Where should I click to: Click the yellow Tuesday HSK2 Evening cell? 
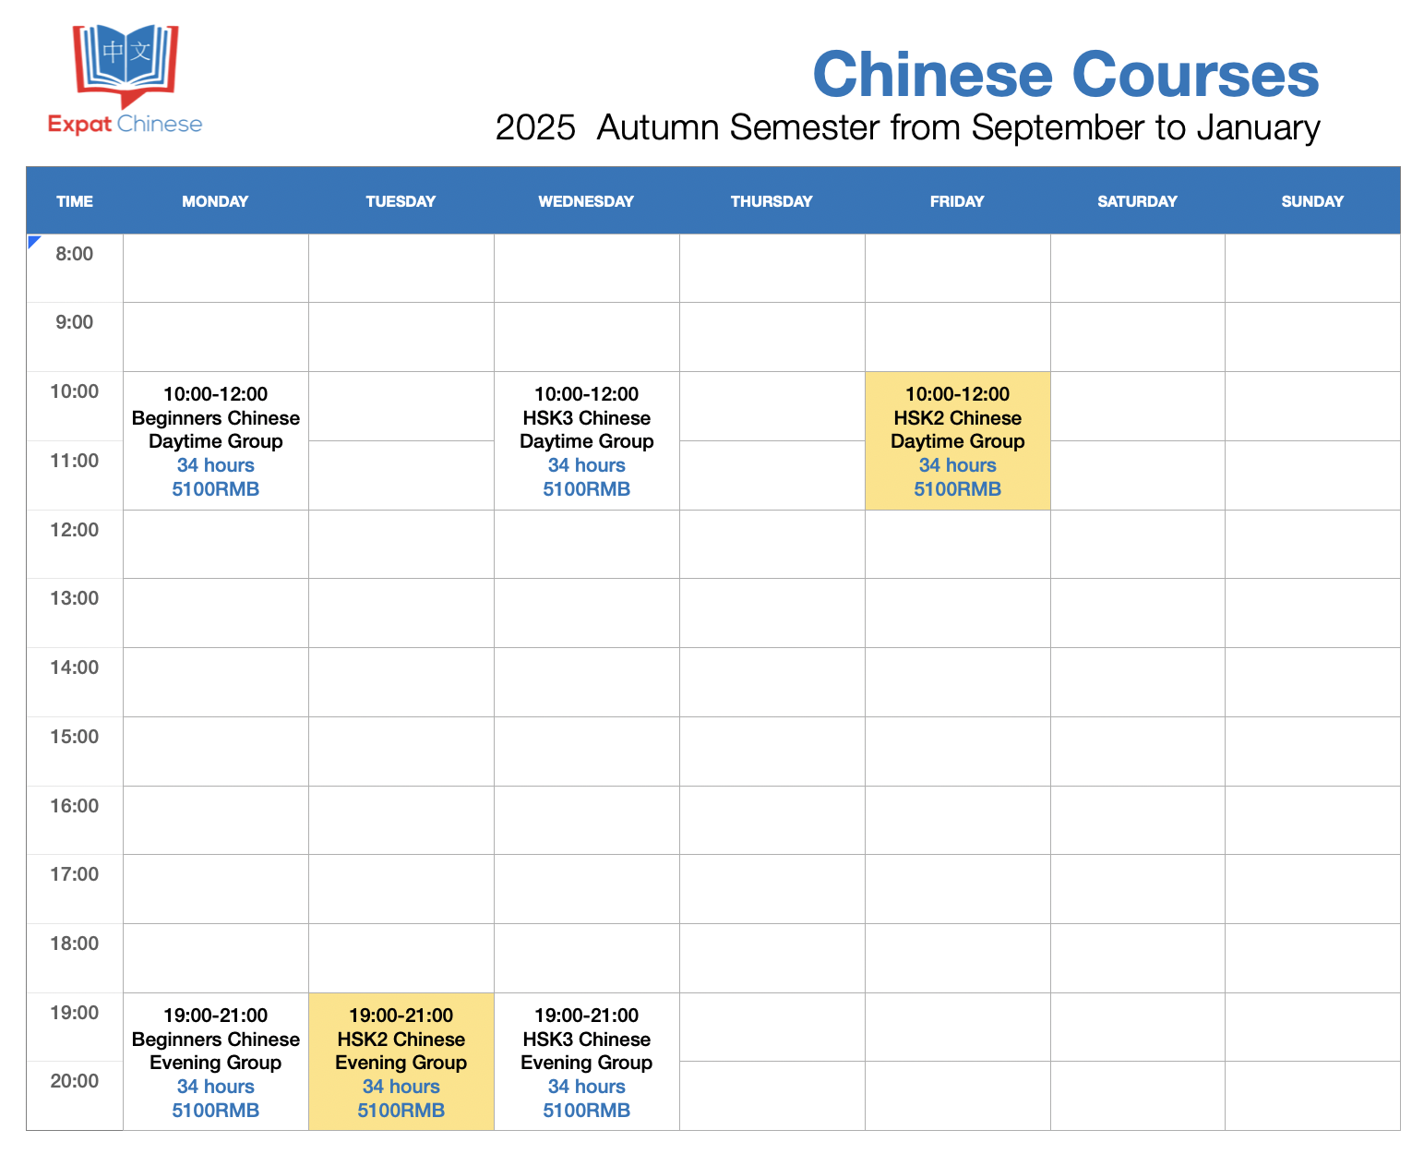tap(401, 1062)
